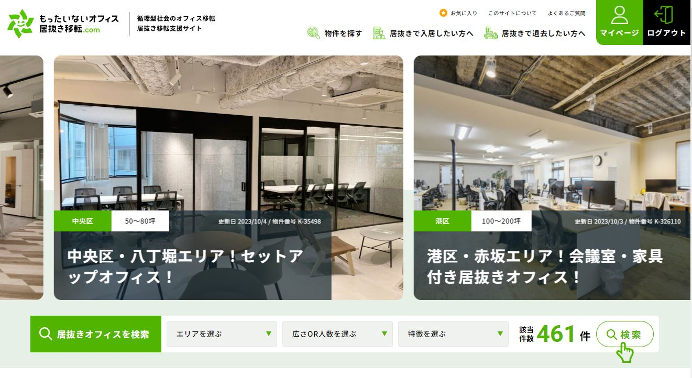The width and height of the screenshot is (692, 378).
Task: Open マイページ via the person icon
Action: [619, 16]
